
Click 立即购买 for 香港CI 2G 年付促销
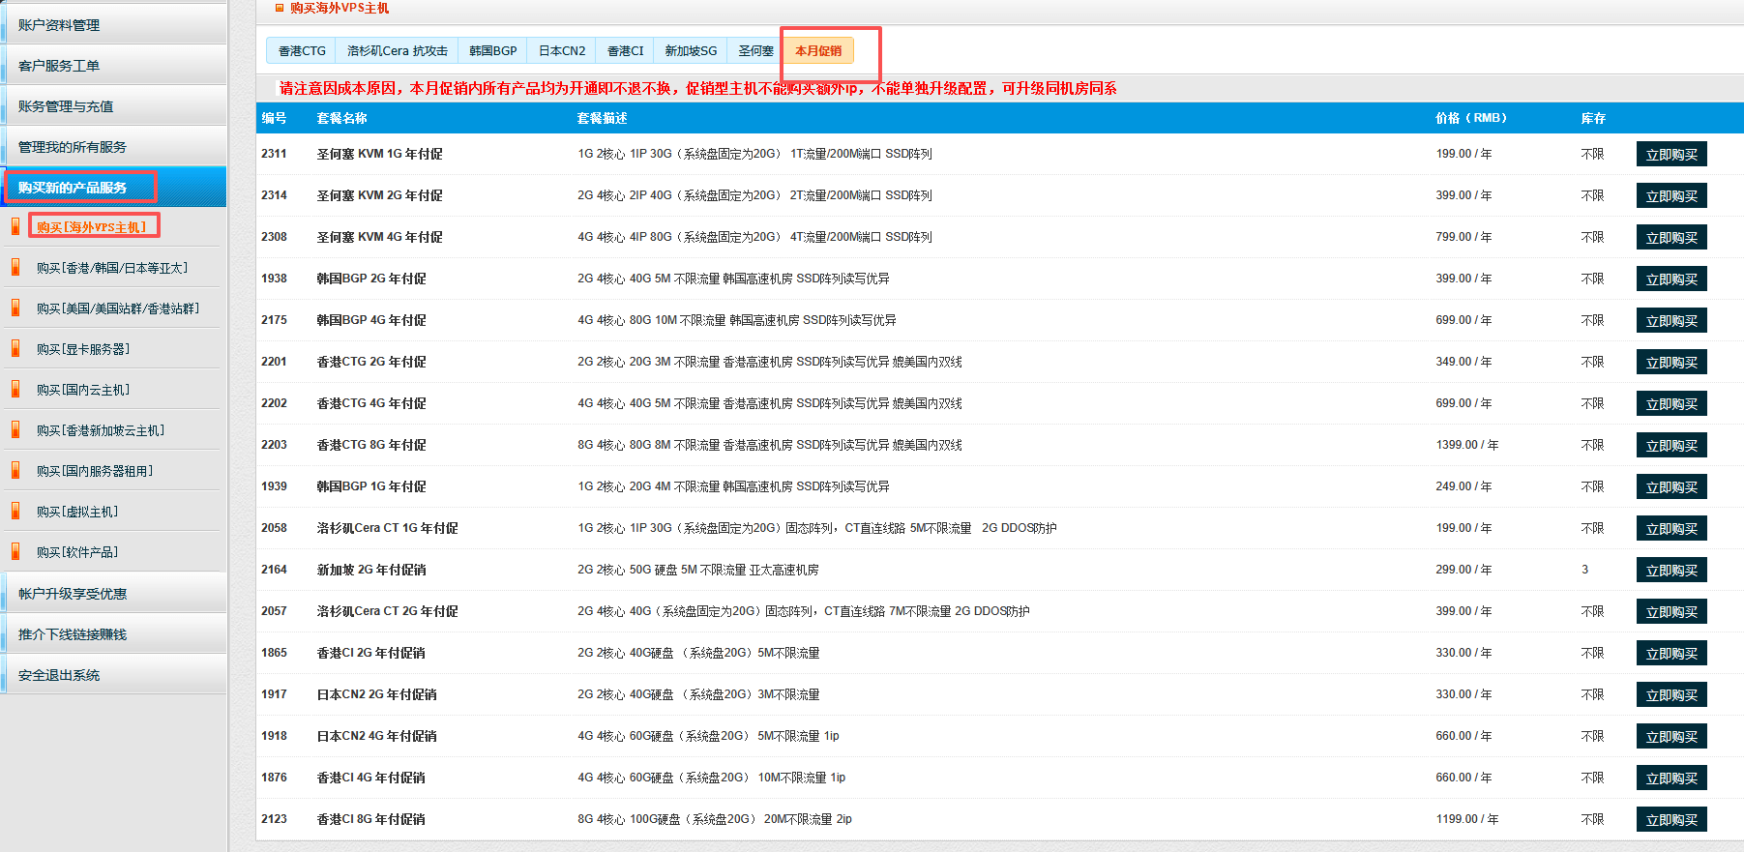point(1671,654)
